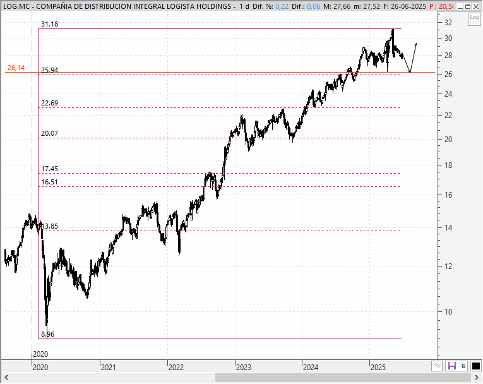Viewport: 483px width, 384px height.
Task: Click the 16.51 level label
Action: (x=50, y=182)
